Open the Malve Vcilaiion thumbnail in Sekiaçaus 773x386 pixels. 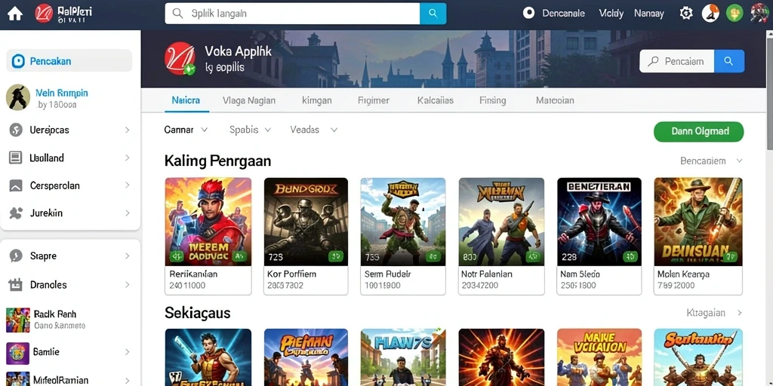pyautogui.click(x=599, y=357)
